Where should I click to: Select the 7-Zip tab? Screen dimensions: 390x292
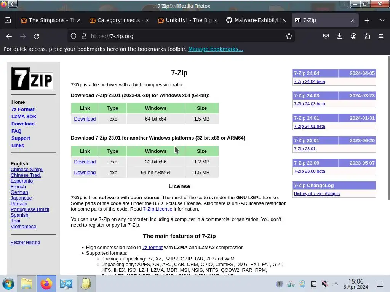pos(325,21)
